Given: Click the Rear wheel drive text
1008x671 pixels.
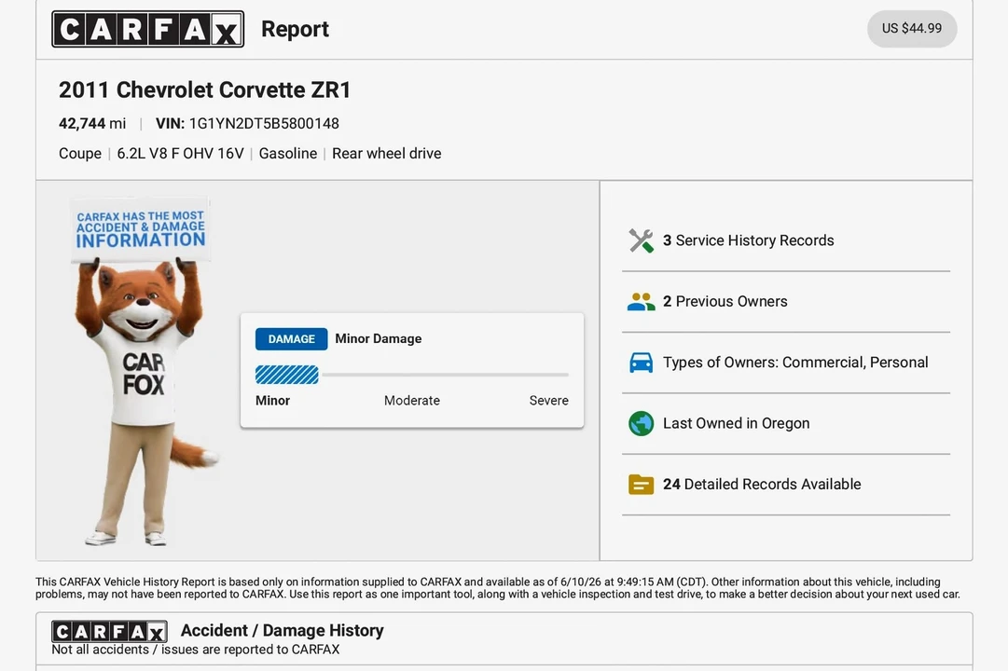Looking at the screenshot, I should (x=386, y=154).
